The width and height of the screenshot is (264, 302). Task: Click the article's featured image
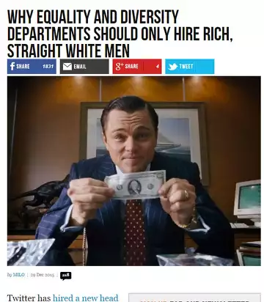pyautogui.click(x=134, y=171)
